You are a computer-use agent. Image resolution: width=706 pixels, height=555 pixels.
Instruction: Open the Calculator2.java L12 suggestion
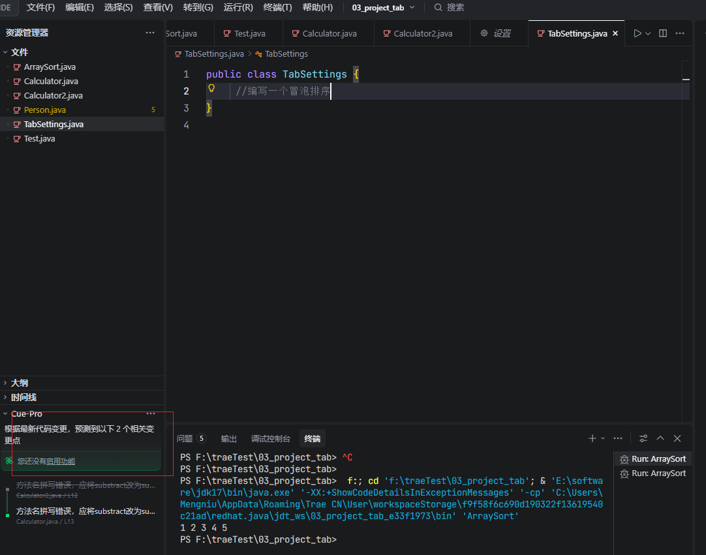pyautogui.click(x=85, y=489)
